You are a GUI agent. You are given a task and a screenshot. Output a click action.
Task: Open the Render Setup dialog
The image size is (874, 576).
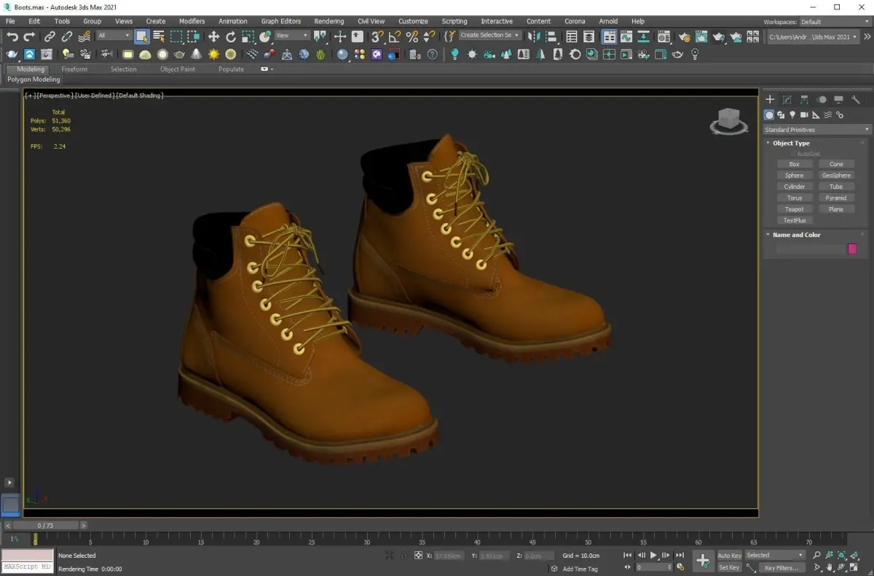click(x=684, y=36)
